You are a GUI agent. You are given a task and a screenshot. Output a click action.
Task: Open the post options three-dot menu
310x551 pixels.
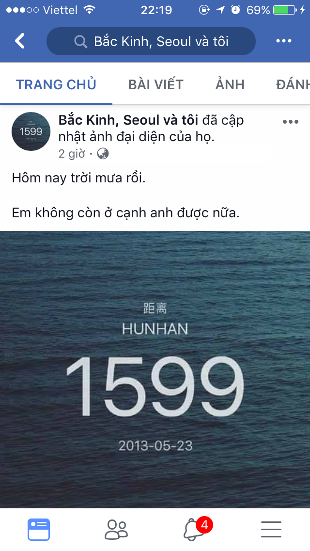pyautogui.click(x=290, y=122)
